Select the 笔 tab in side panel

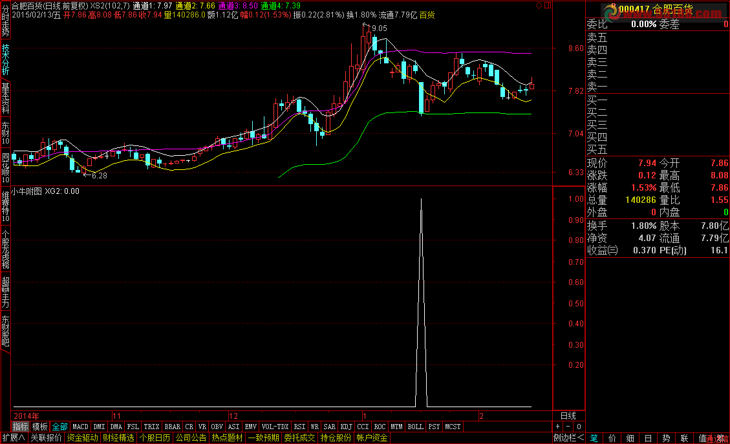coord(594,438)
